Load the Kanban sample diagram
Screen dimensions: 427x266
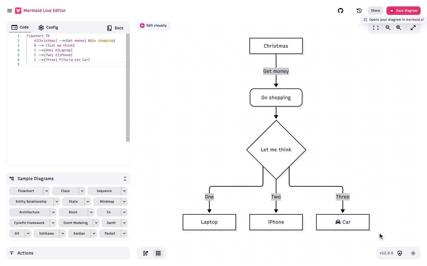click(79, 234)
